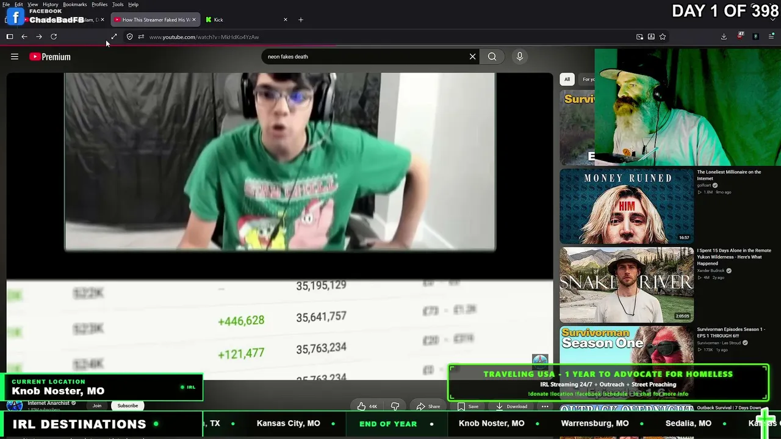Open the red extension with badge 47
This screenshot has height=439, width=781.
[x=740, y=37]
